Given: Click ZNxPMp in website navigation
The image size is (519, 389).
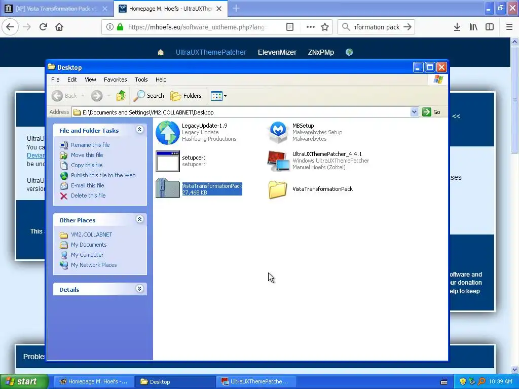Looking at the screenshot, I should click(x=321, y=52).
